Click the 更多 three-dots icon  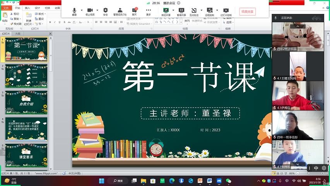point(149,10)
